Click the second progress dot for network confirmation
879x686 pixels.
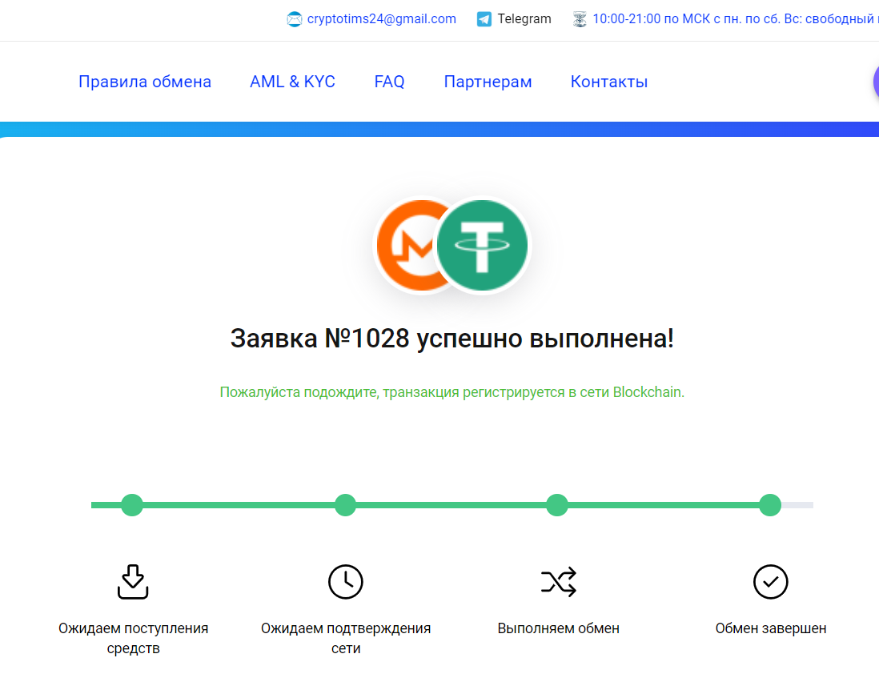tap(345, 505)
